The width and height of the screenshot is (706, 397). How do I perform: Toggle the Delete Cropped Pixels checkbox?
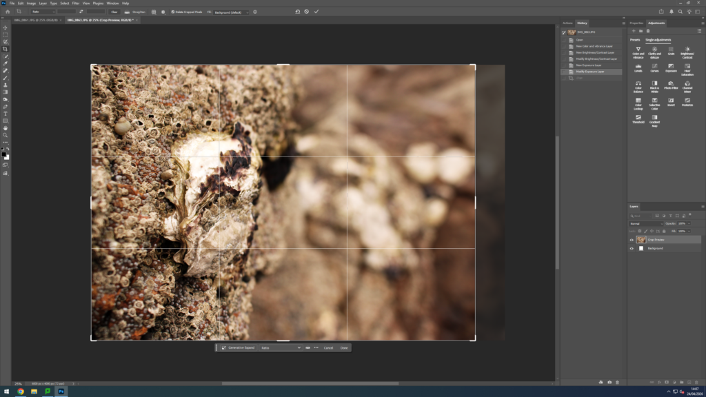click(x=172, y=12)
